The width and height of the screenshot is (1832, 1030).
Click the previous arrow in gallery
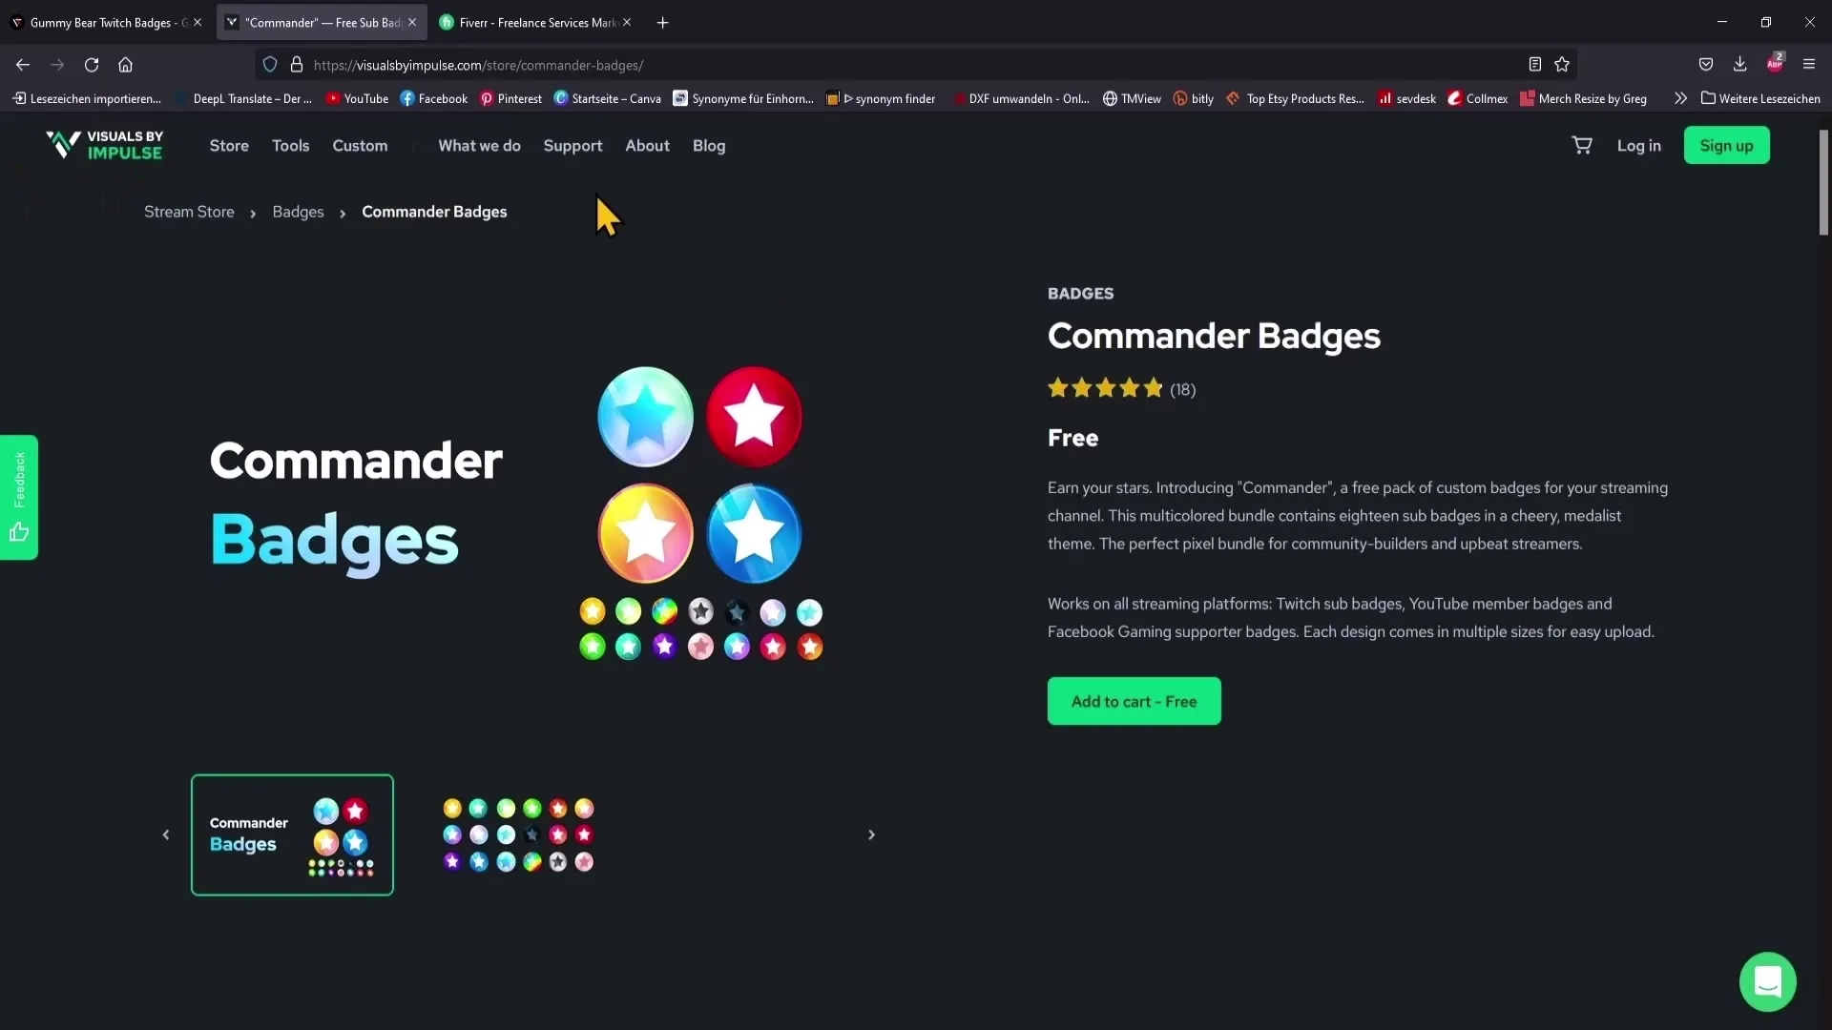click(x=165, y=834)
